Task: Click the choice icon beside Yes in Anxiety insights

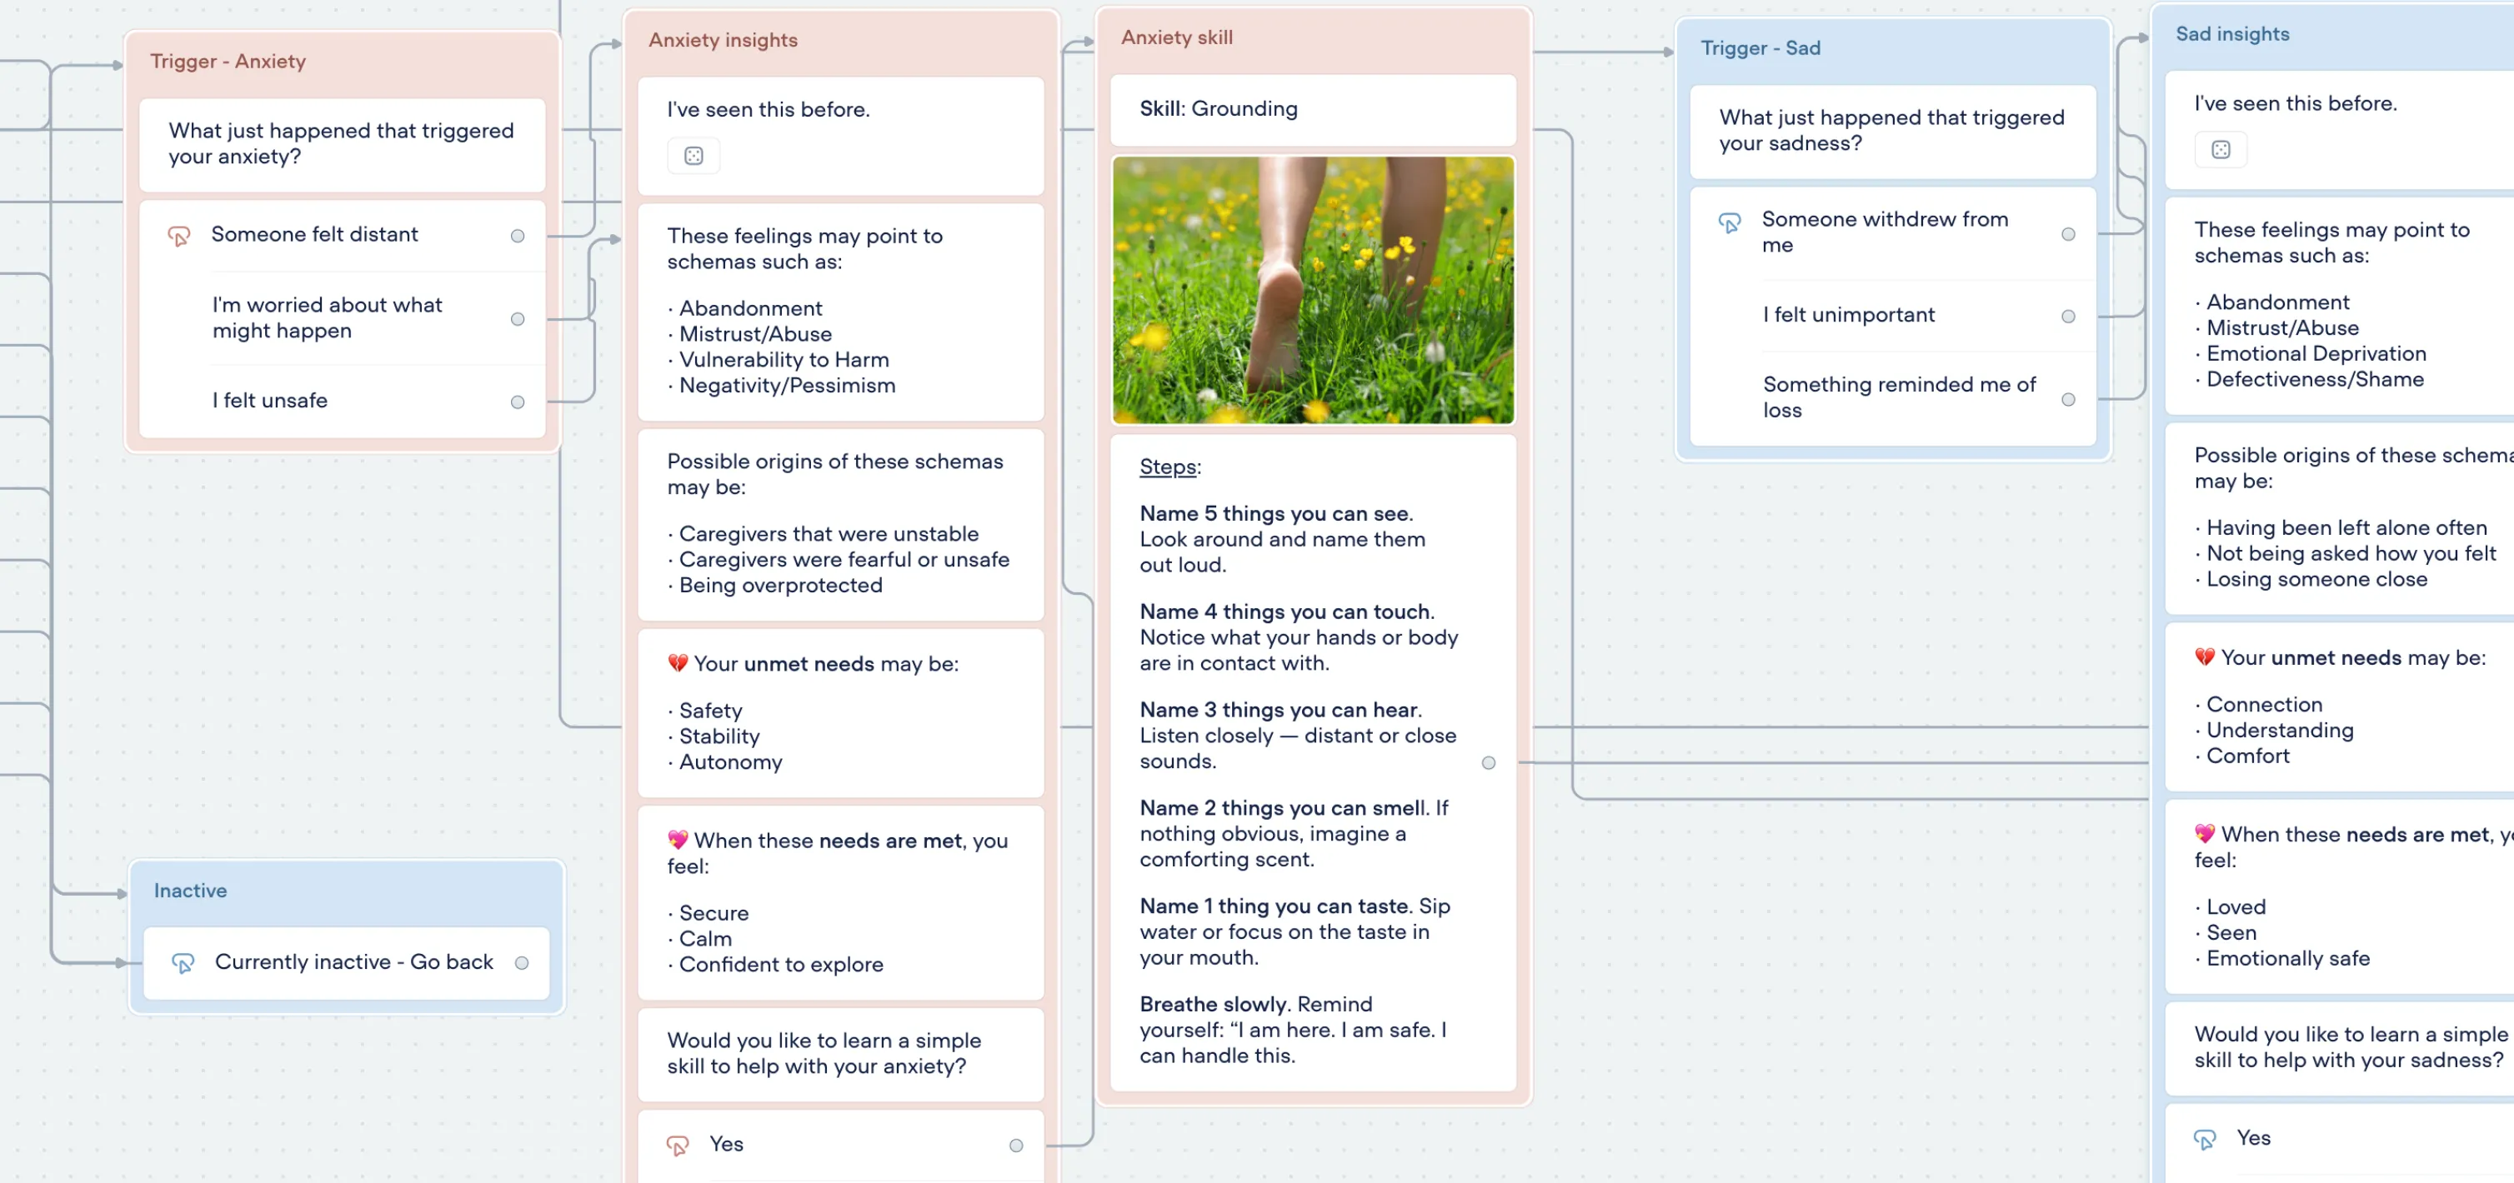Action: [x=678, y=1145]
